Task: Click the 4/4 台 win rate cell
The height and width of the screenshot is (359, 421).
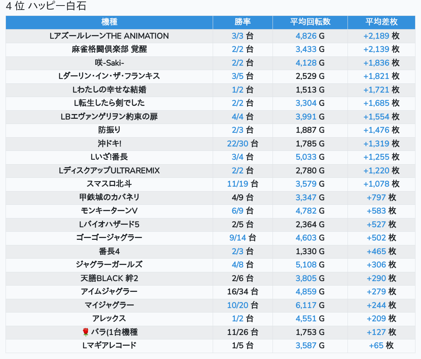Action: 243,117
